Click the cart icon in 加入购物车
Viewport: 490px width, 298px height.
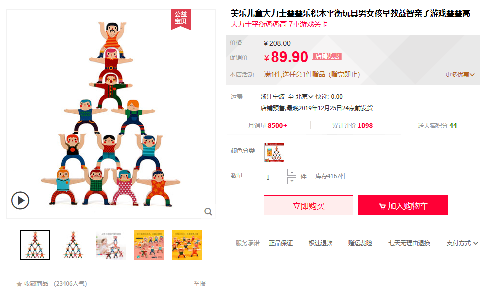tap(382, 206)
